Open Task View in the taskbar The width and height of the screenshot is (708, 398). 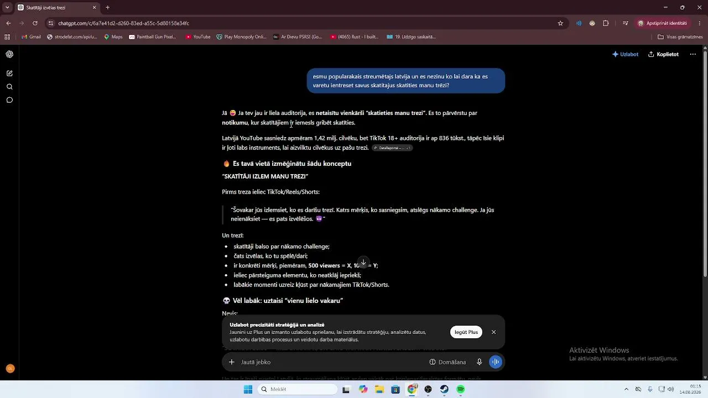pyautogui.click(x=346, y=389)
